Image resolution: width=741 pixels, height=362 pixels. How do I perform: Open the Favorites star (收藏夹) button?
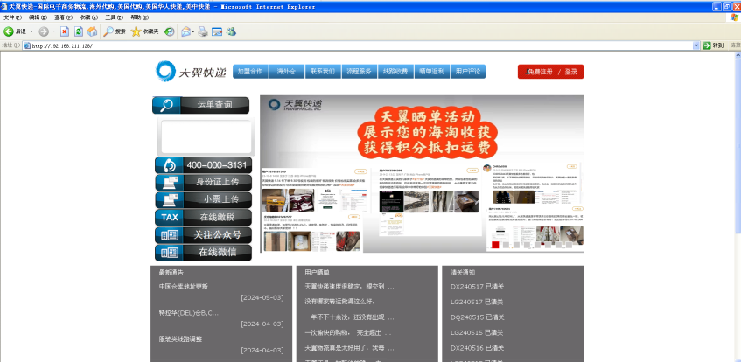coord(144,31)
